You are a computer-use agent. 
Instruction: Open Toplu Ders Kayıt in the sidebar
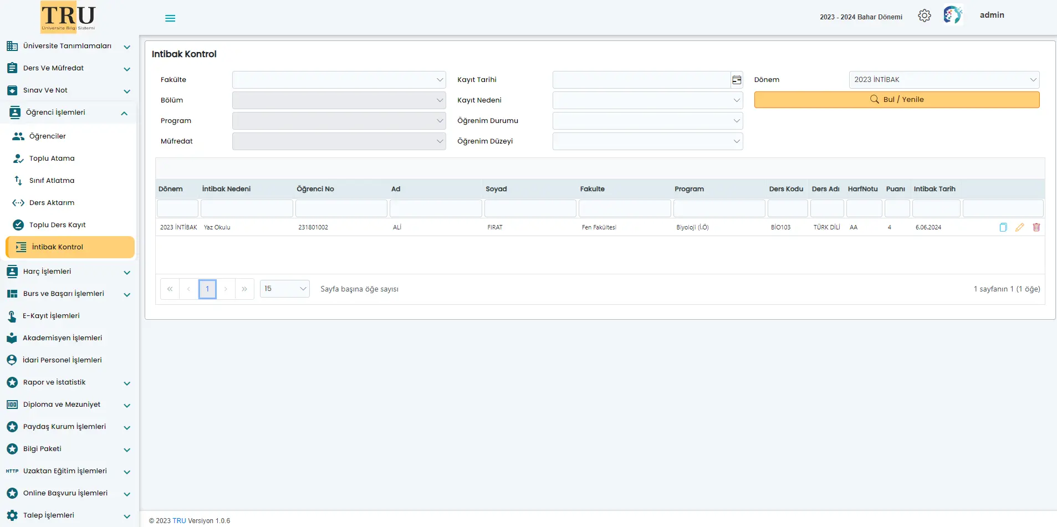(57, 225)
